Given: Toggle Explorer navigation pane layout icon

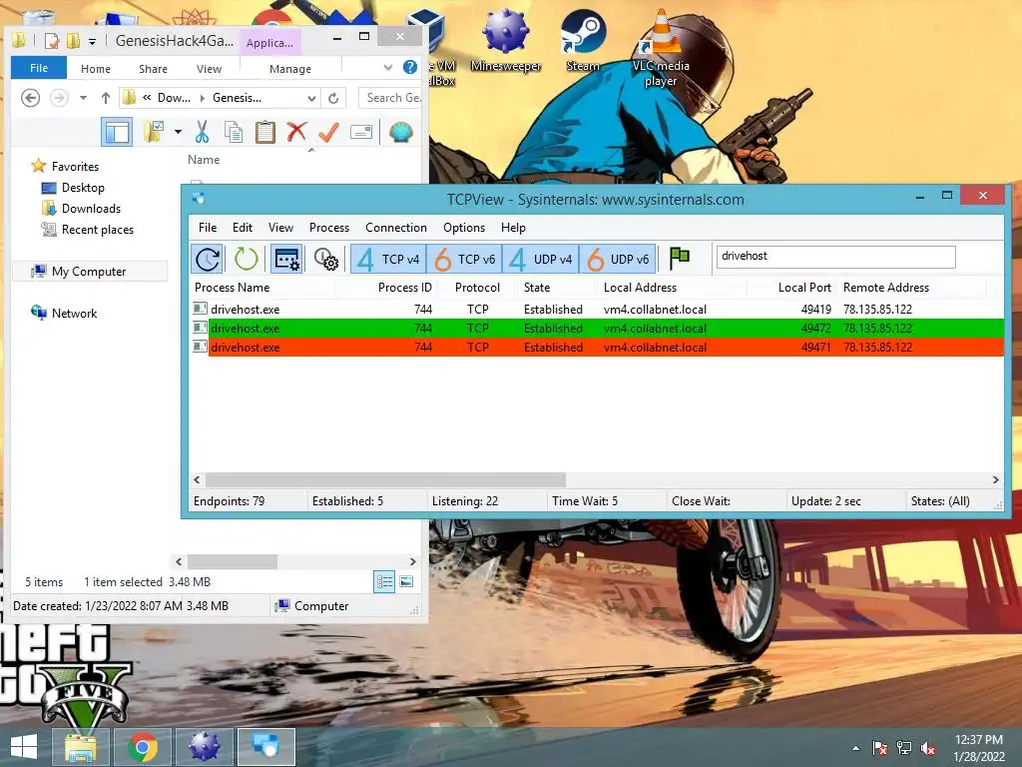Looking at the screenshot, I should click(117, 133).
